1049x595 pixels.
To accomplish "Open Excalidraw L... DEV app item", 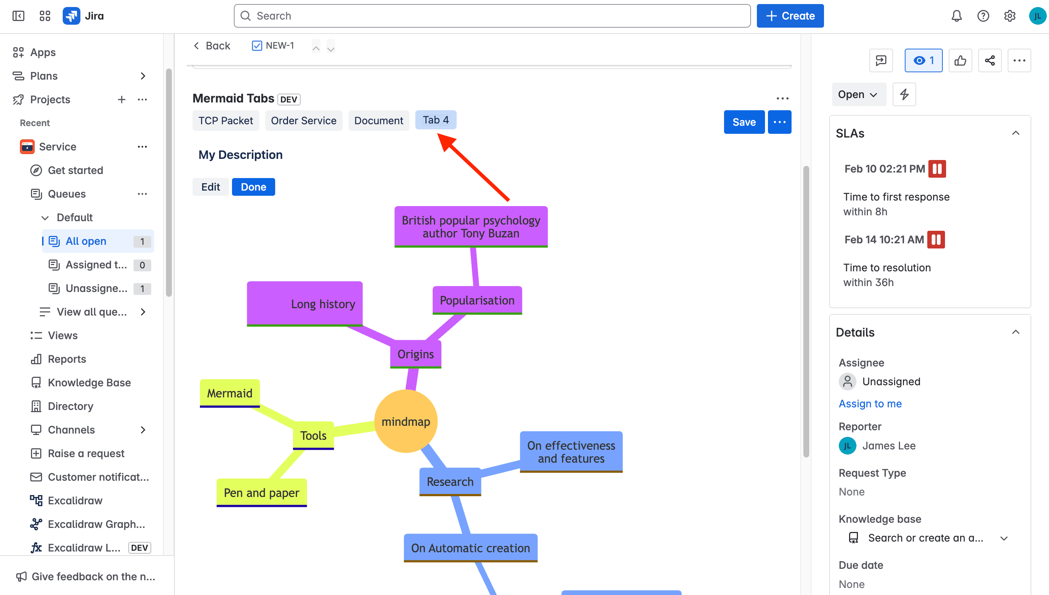I will (x=90, y=547).
